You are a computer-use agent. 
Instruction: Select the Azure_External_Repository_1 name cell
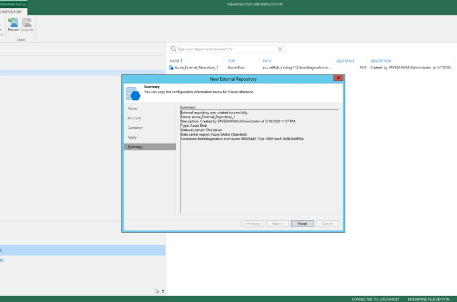coord(196,67)
